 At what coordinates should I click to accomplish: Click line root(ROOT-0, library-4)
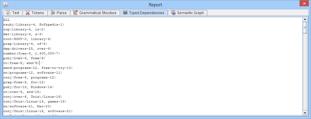click(x=27, y=39)
